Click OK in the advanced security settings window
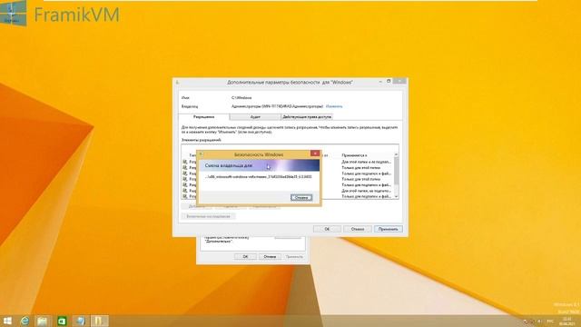 [x=327, y=229]
